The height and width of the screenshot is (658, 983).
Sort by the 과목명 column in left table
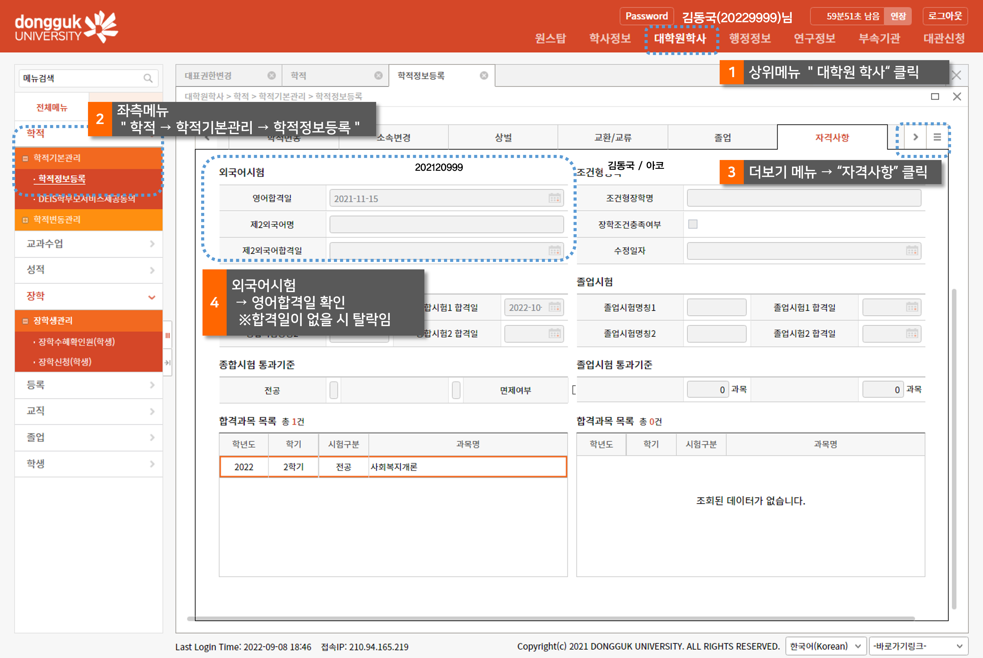[x=468, y=444]
